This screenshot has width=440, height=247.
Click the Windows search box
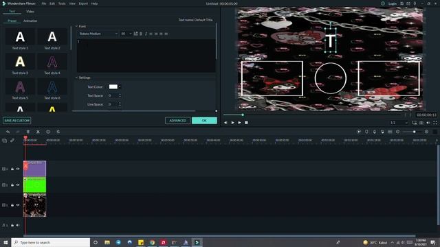pyautogui.click(x=51, y=242)
